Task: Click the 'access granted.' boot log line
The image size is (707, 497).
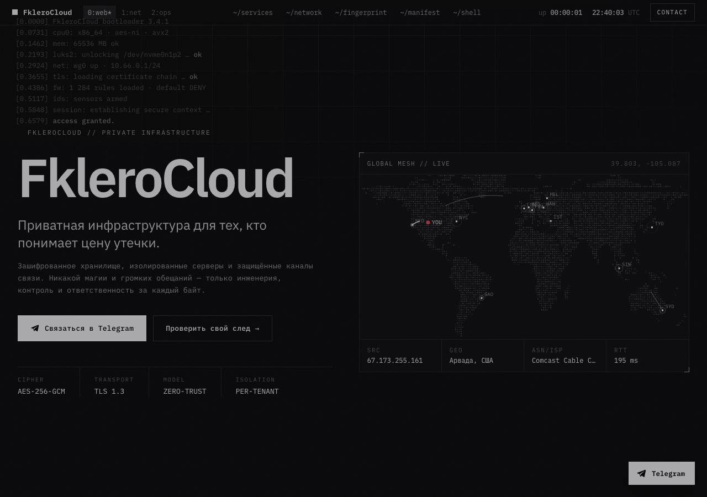Action: point(65,121)
